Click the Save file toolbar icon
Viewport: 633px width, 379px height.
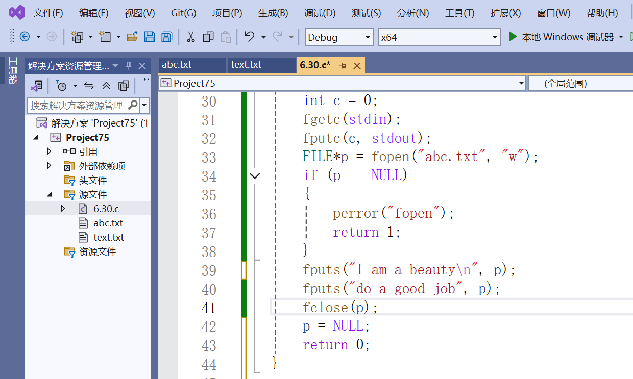click(x=149, y=37)
